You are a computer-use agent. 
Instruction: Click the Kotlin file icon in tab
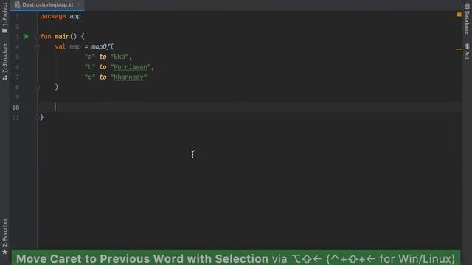coord(17,5)
